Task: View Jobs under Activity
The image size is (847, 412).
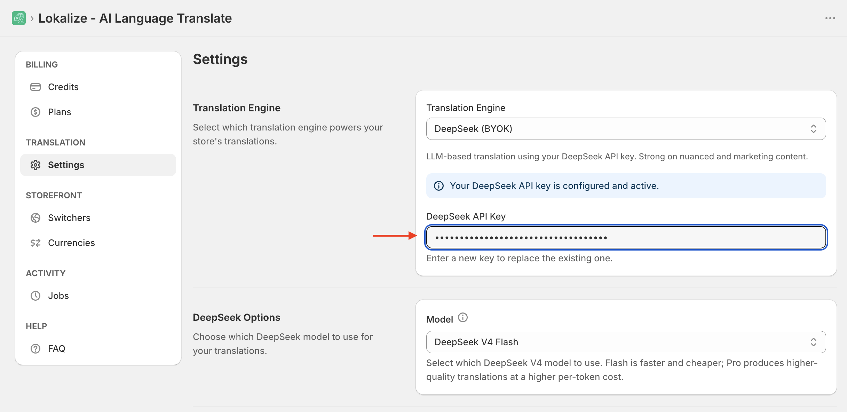Action: pyautogui.click(x=98, y=296)
